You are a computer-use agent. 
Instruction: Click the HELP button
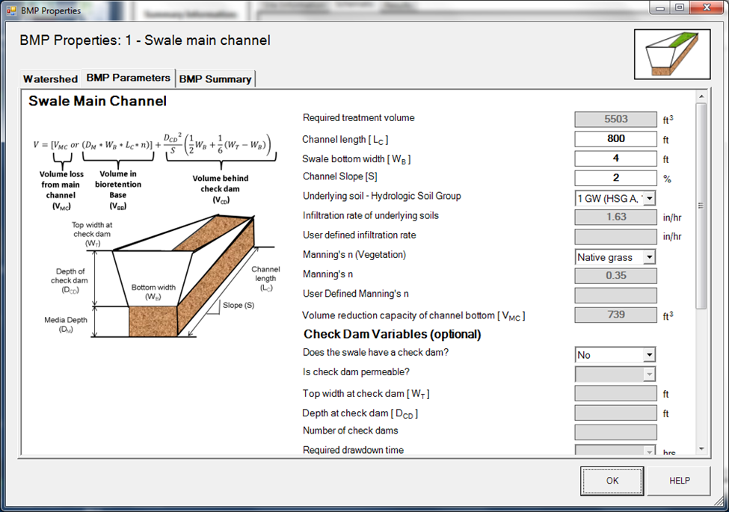679,481
